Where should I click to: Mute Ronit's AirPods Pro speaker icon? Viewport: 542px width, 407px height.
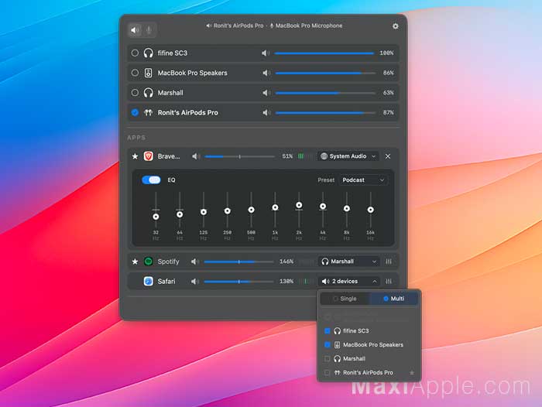click(266, 113)
